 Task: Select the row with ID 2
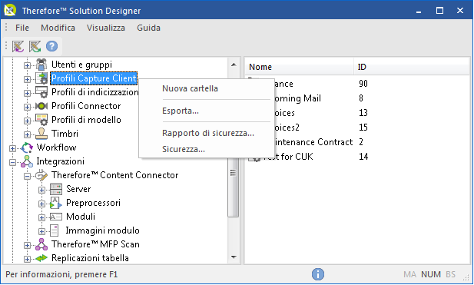coord(356,142)
